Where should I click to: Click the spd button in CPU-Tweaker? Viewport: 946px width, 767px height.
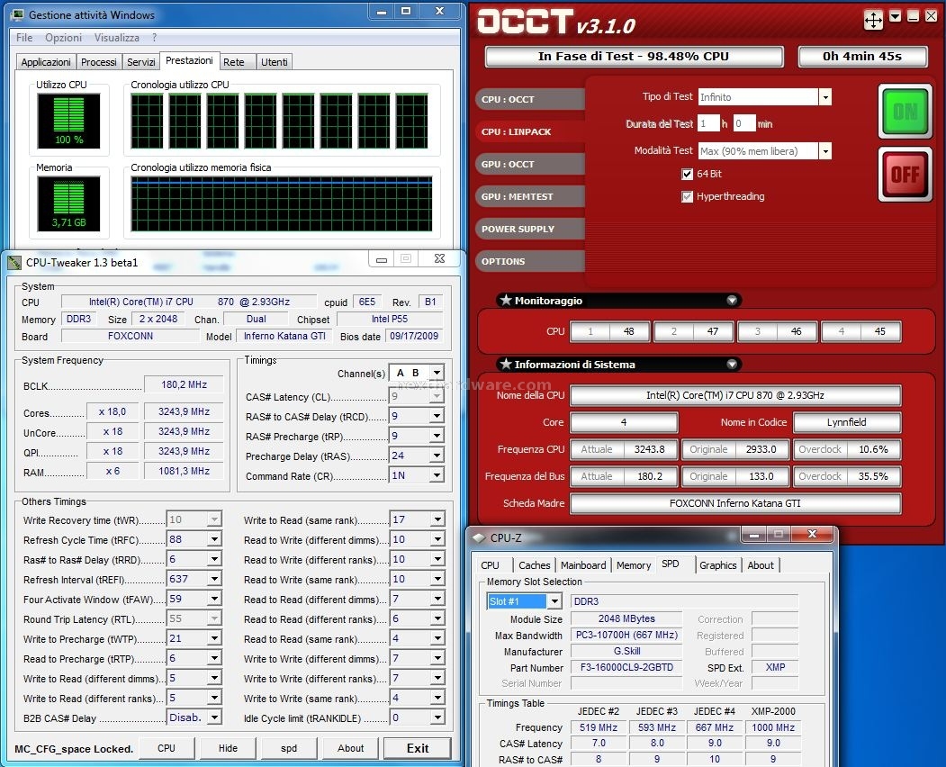[x=289, y=748]
